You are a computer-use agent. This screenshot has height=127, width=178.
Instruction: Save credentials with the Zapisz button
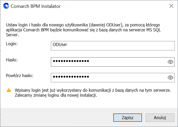pos(128,118)
